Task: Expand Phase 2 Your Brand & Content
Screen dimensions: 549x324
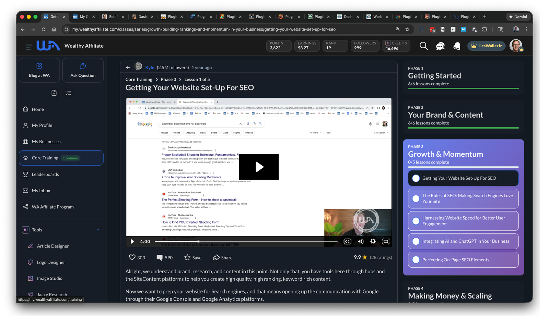Action: (463, 115)
